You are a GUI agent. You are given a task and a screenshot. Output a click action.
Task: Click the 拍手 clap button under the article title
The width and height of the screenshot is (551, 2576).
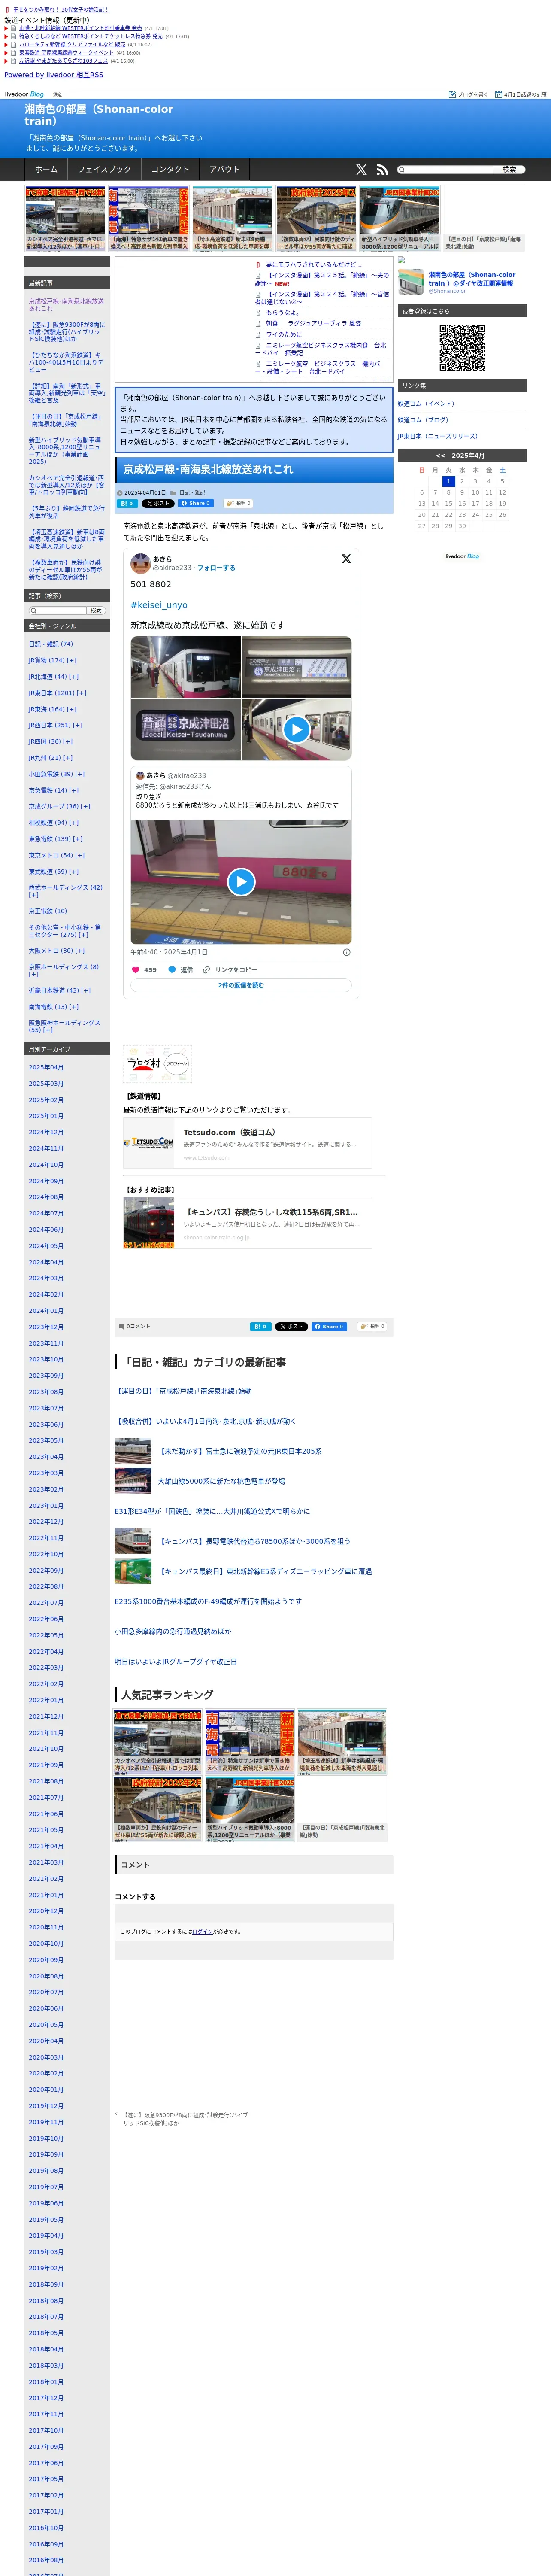click(x=238, y=503)
